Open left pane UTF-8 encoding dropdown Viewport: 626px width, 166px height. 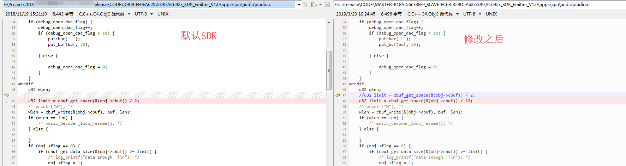tap(151, 14)
